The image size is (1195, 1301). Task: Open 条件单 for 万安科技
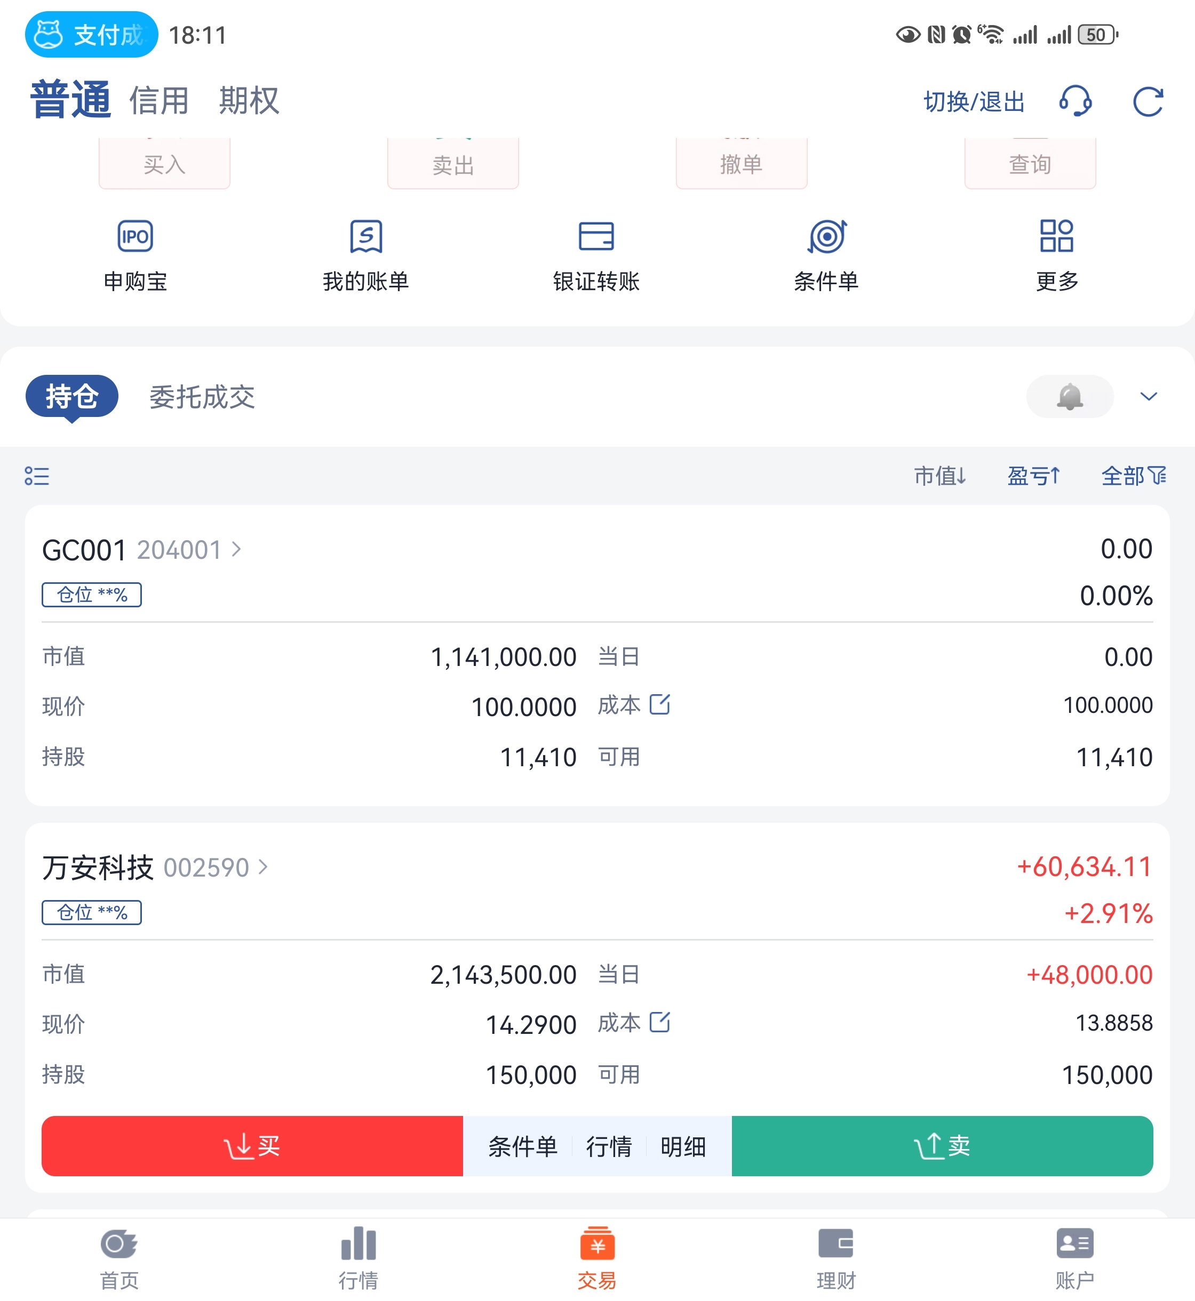(522, 1146)
